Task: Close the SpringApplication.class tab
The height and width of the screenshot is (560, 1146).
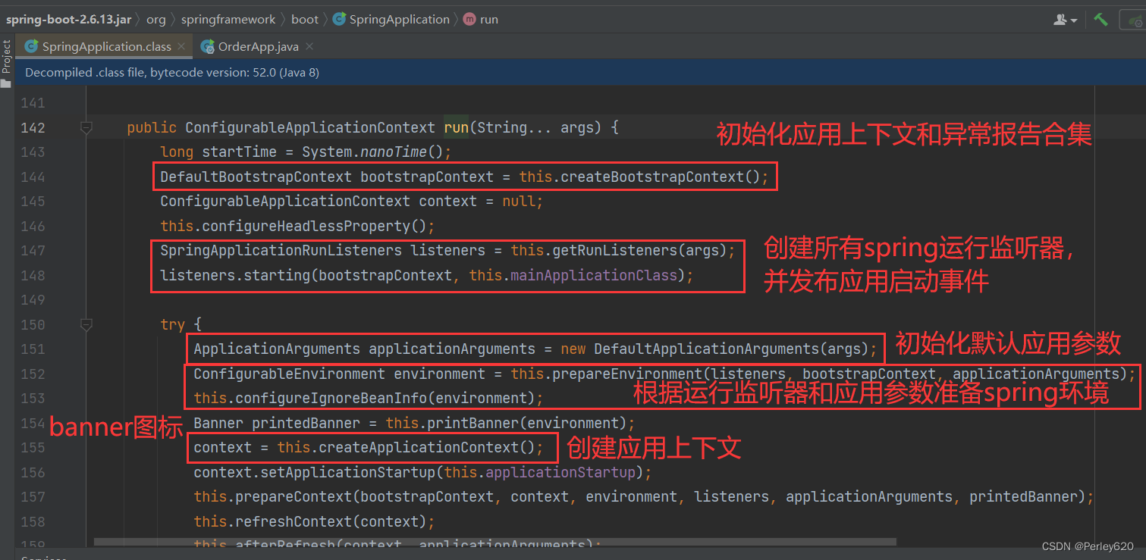Action: click(x=181, y=47)
